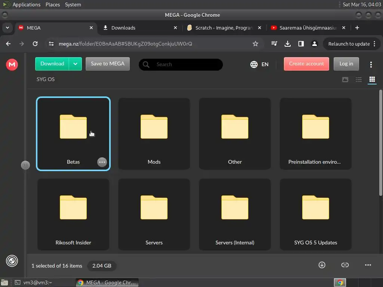Select the Other folder
Viewport: 383px width, 287px height.
(x=235, y=134)
